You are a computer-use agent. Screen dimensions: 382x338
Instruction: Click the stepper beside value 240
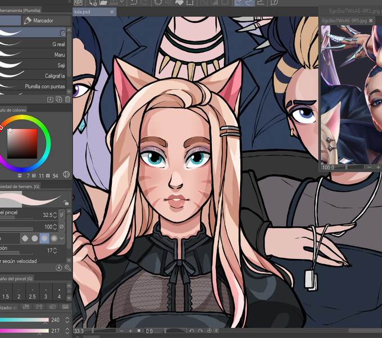click(67, 320)
